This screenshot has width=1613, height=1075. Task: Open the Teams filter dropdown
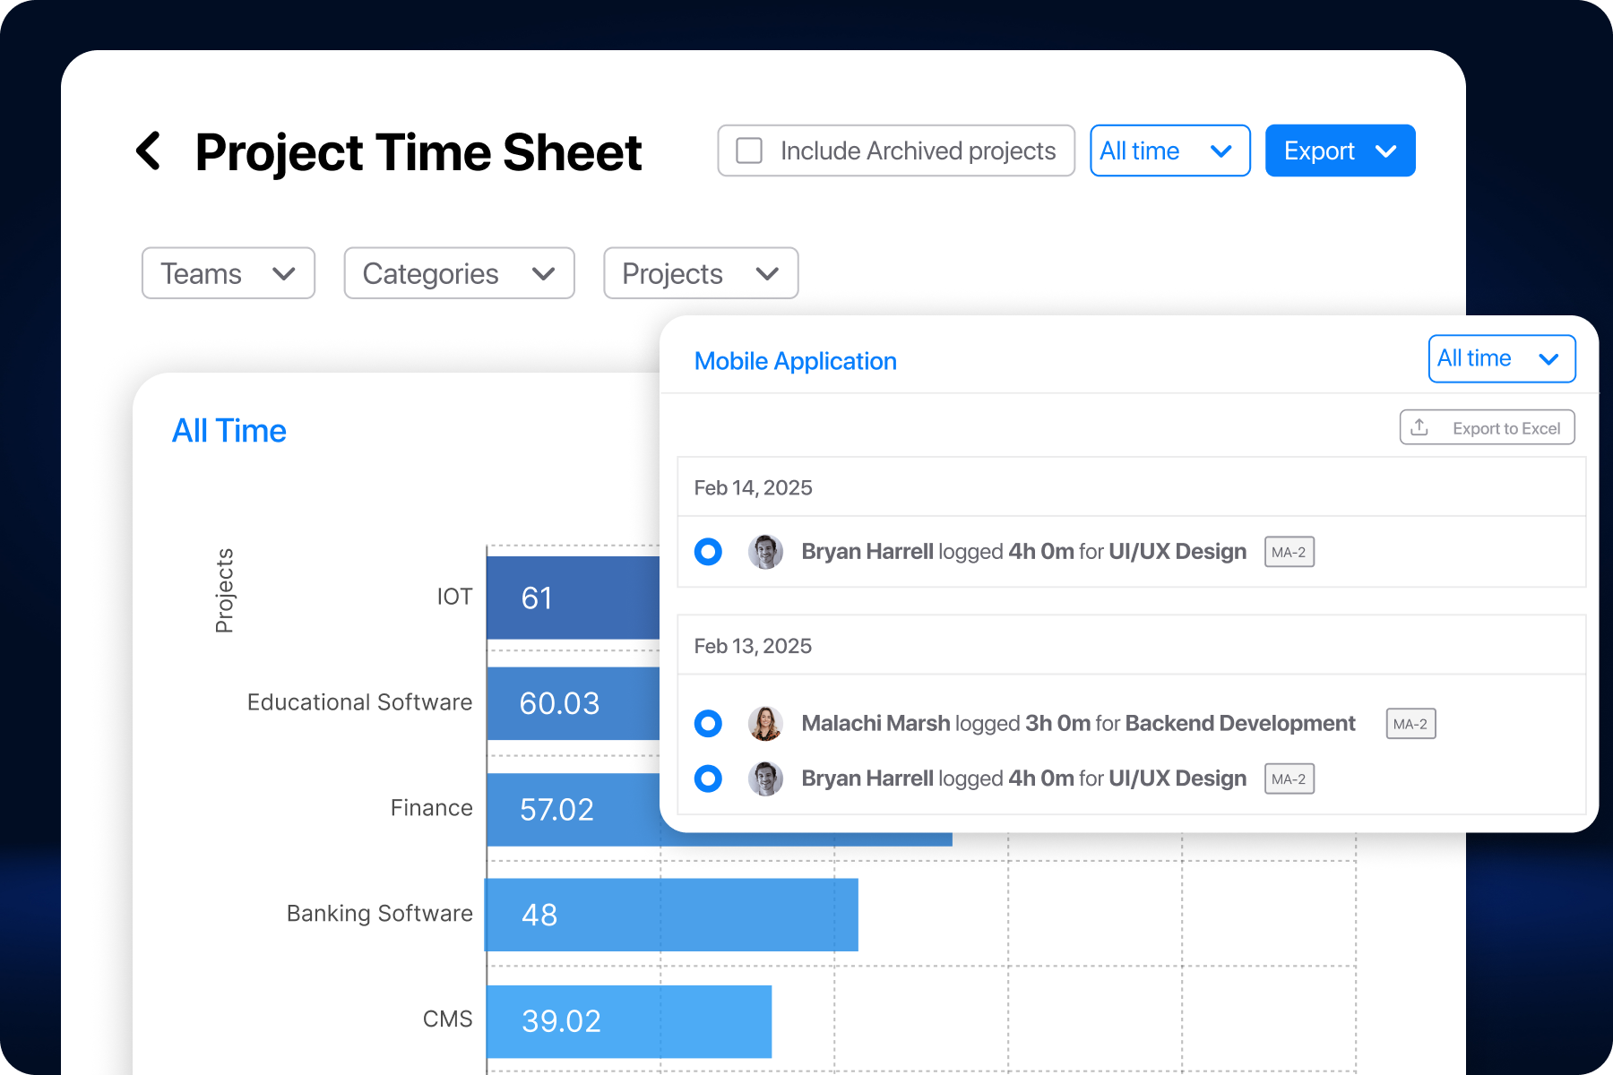(x=228, y=273)
